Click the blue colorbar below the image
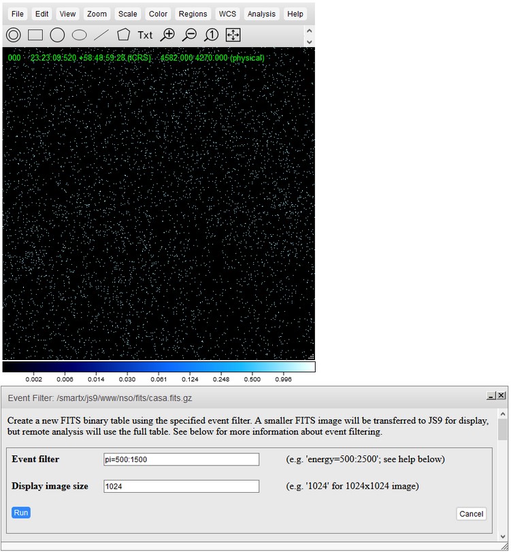This screenshot has height=552, width=511. click(159, 367)
